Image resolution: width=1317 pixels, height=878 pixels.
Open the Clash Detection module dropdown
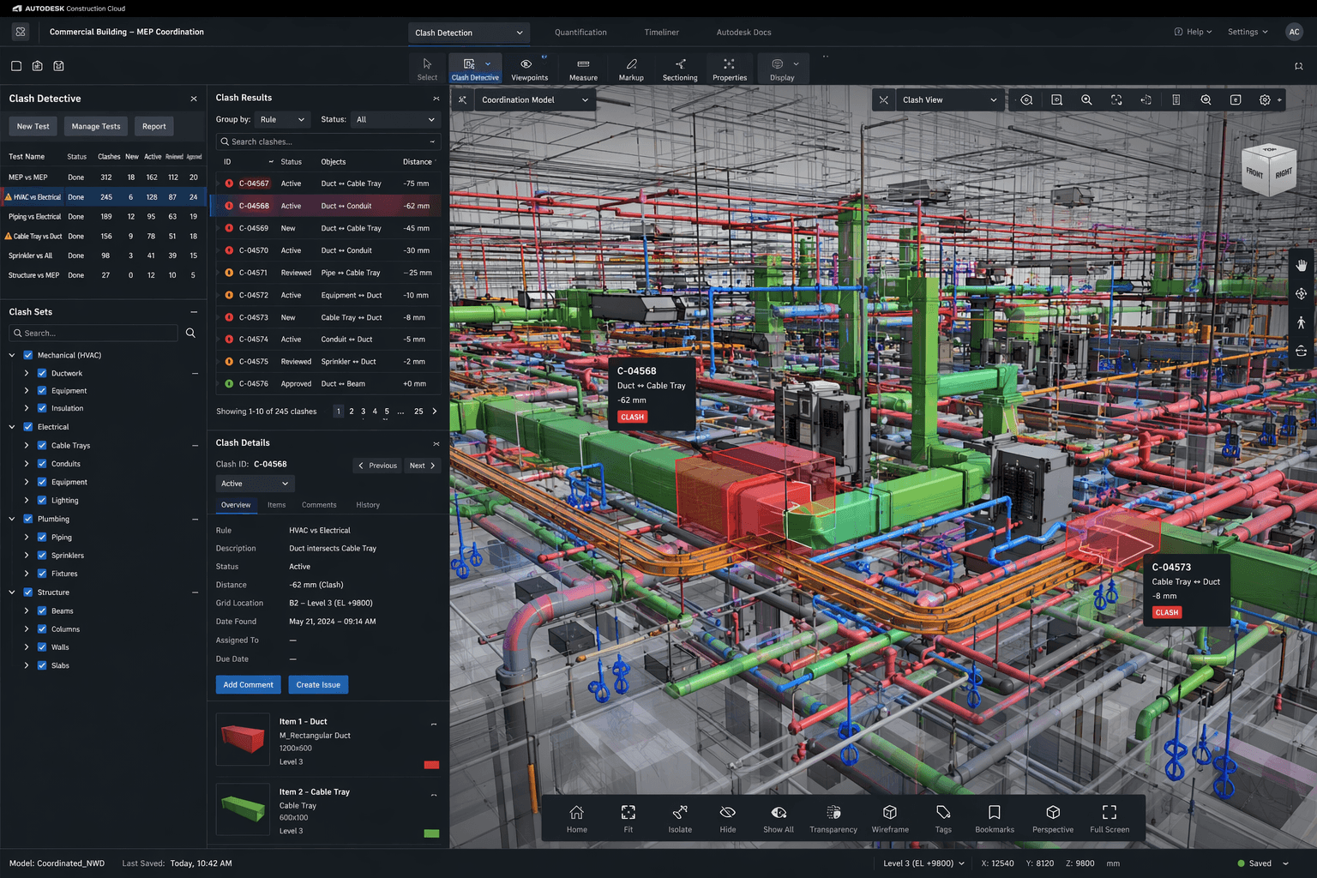click(x=468, y=33)
